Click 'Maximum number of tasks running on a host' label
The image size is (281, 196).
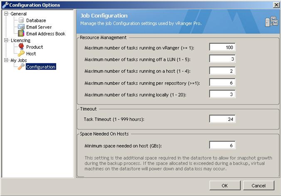(x=137, y=71)
